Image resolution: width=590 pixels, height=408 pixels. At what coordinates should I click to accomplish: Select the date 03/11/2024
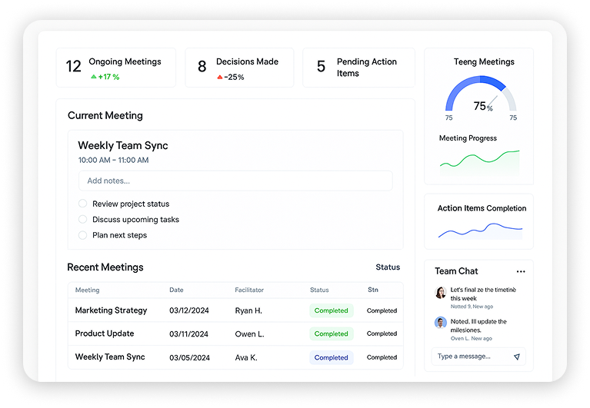click(x=188, y=334)
